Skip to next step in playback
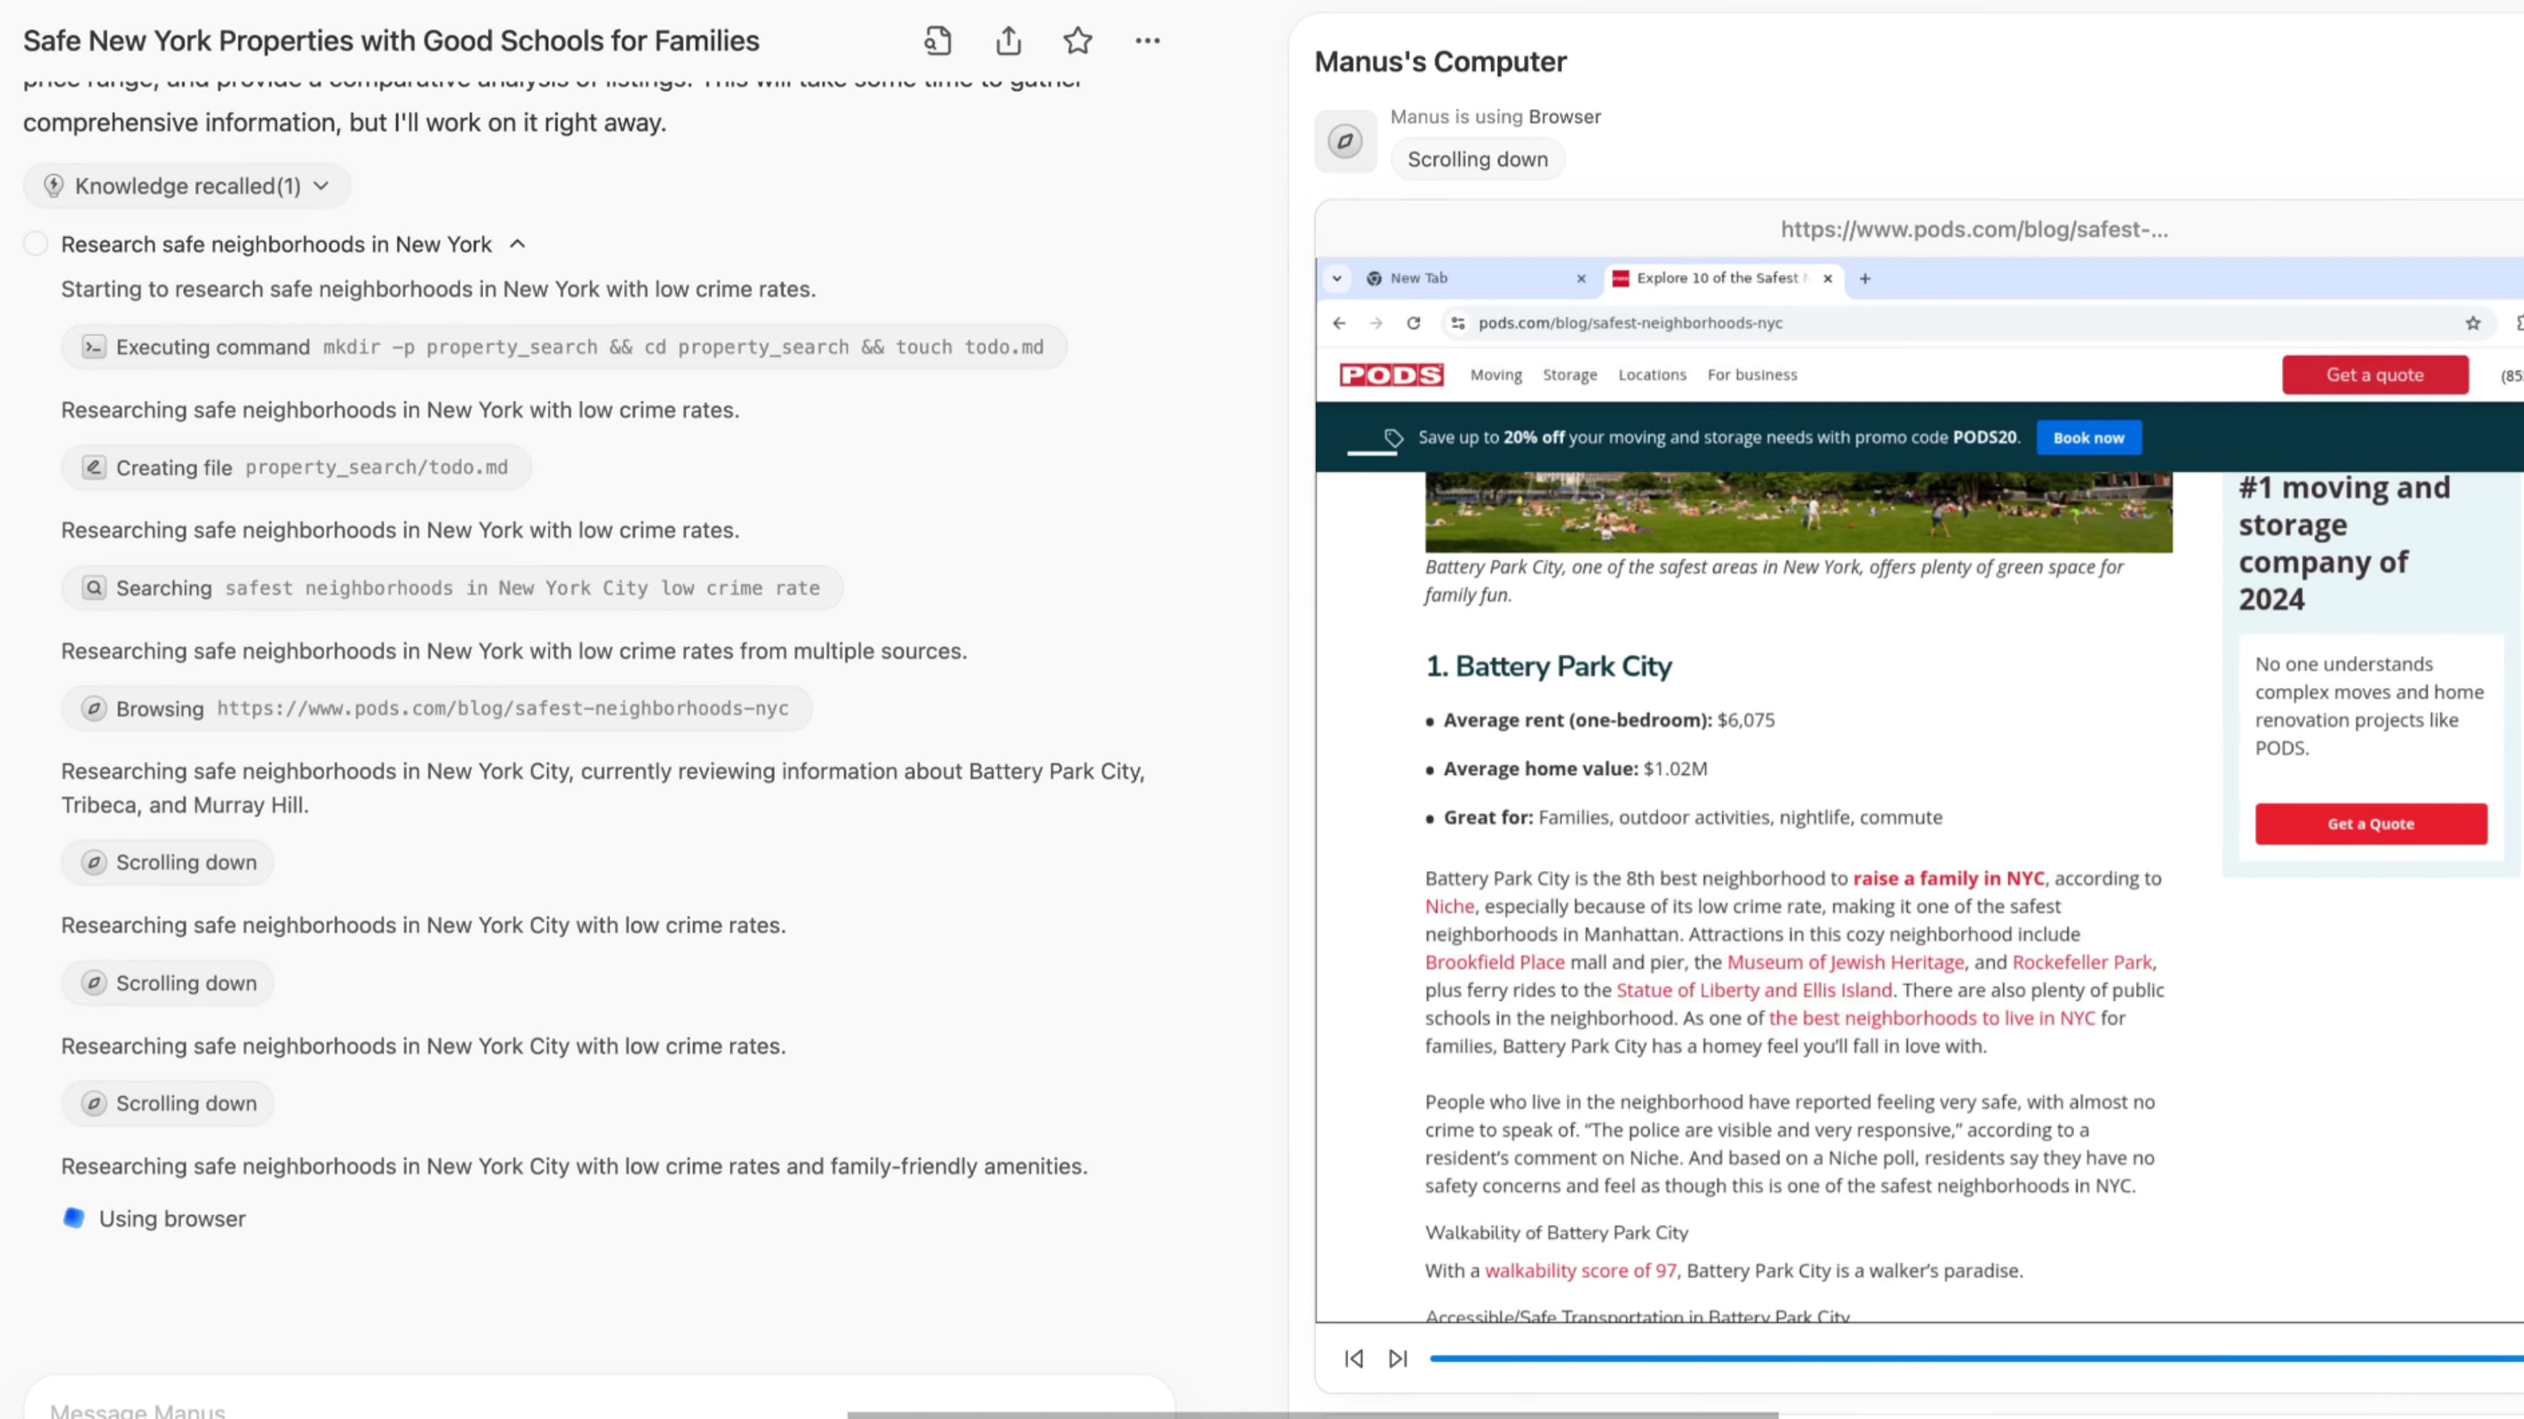This screenshot has width=2524, height=1419. pos(1398,1358)
